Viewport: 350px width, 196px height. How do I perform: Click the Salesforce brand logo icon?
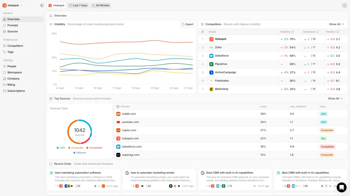[211, 56]
